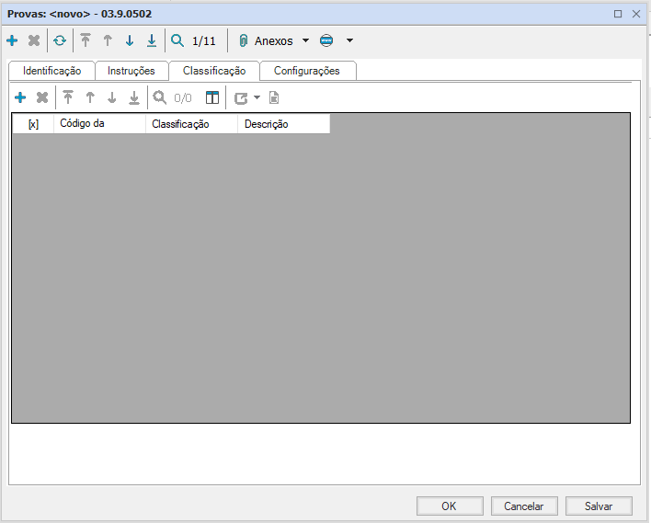Click the export icon in the grid toolbar

[x=241, y=97]
